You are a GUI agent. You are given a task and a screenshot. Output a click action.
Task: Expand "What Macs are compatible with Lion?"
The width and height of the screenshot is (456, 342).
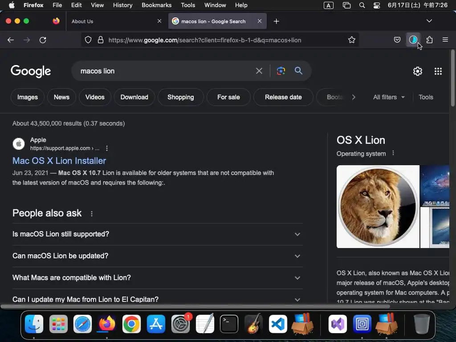click(x=157, y=278)
